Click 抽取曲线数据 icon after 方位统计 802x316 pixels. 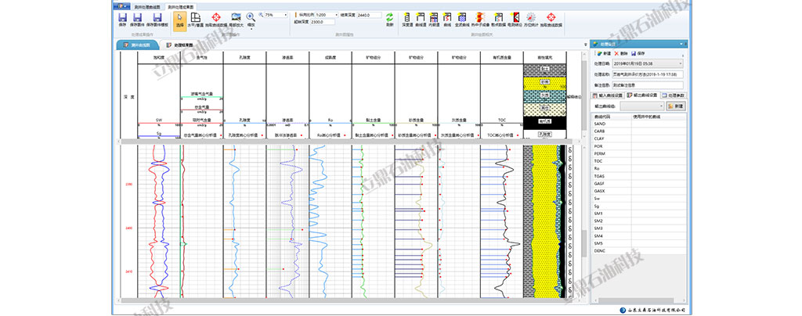(551, 19)
